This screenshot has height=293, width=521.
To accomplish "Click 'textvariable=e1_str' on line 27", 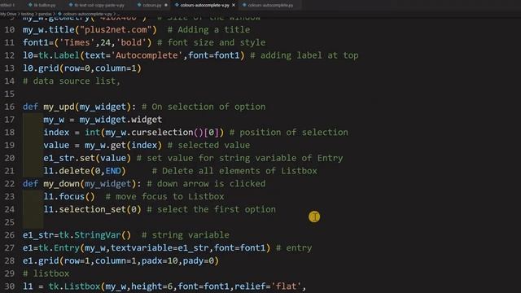I will click(160, 247).
